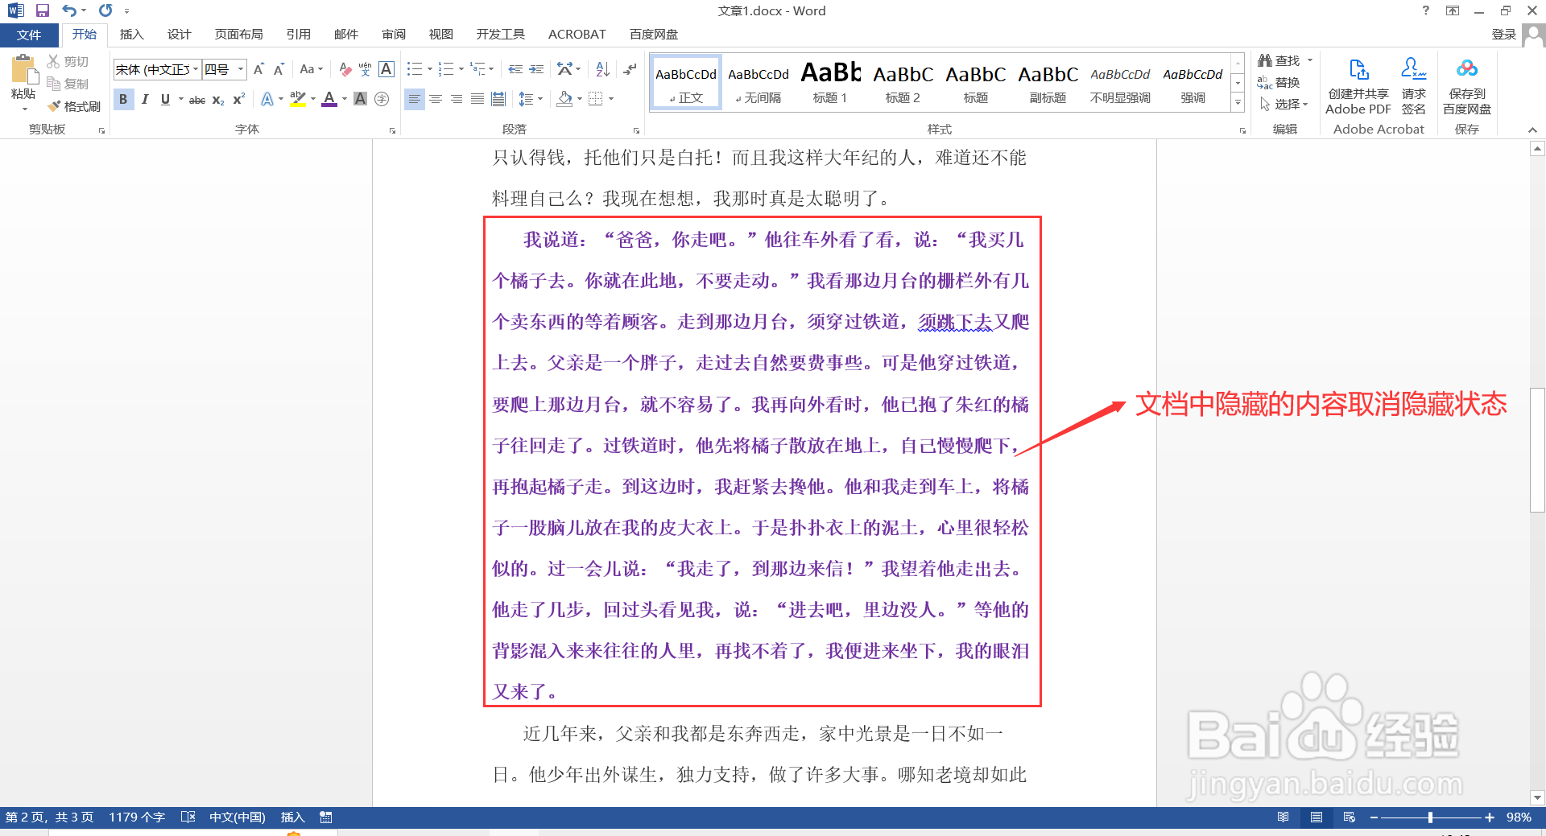This screenshot has width=1546, height=836.
Task: Redo the action in quick access toolbar
Action: [105, 10]
